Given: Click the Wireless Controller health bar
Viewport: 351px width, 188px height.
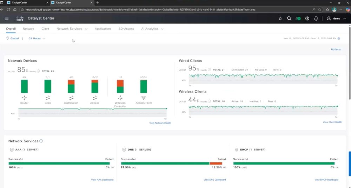Looking at the screenshot, I should pyautogui.click(x=120, y=86).
